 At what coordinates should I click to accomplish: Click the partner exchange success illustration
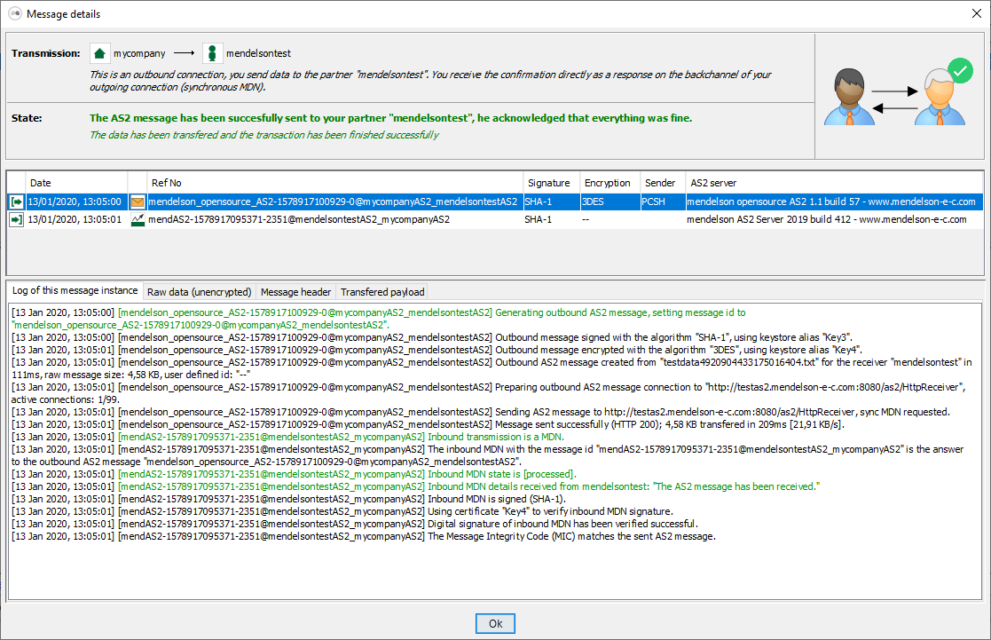(900, 91)
